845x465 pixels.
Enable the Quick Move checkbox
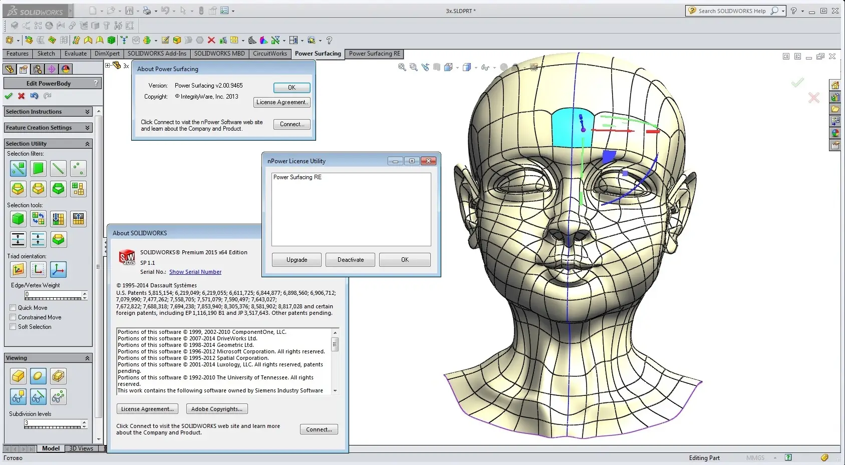click(13, 308)
